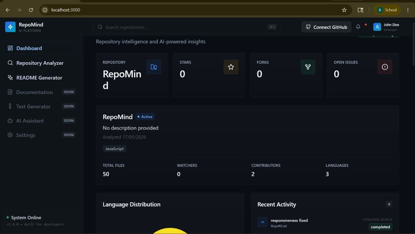Click the 'Analyzed 17/05/2026' text
The width and height of the screenshot is (415, 234).
coord(124,137)
